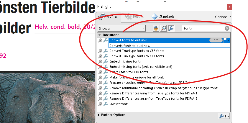
Task: Collapse the Document group
Action: (99, 35)
